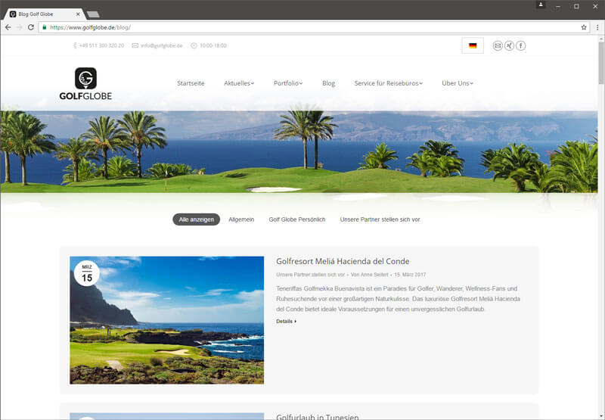Filter posts by Golf Globe Persönlich
Viewport: 605px width, 420px height.
coord(296,219)
